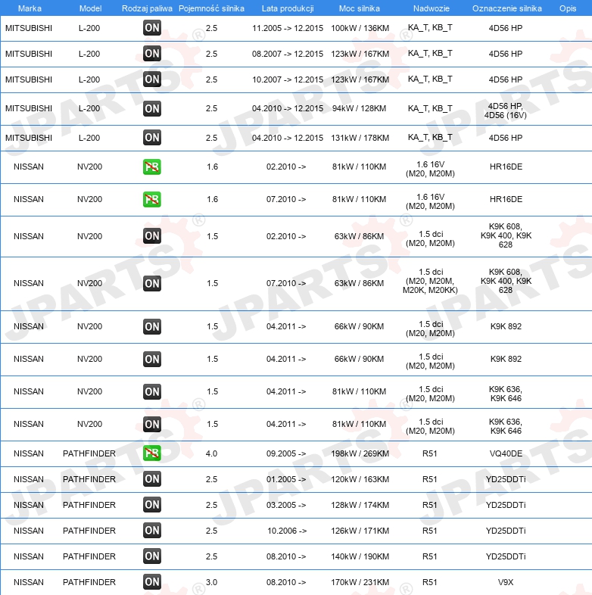Click the 01.2005 -> production date
Screen dimensions: 592x595
[x=286, y=479]
